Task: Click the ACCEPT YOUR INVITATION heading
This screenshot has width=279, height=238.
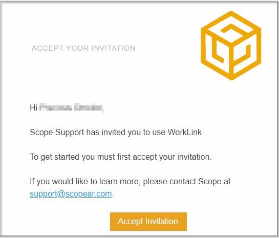Action: point(83,48)
